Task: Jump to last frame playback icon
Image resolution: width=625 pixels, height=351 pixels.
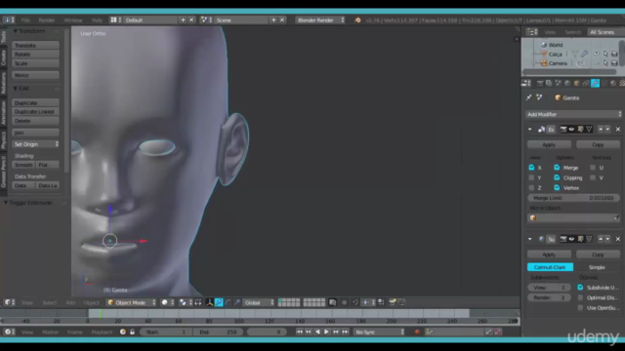Action: click(x=345, y=331)
